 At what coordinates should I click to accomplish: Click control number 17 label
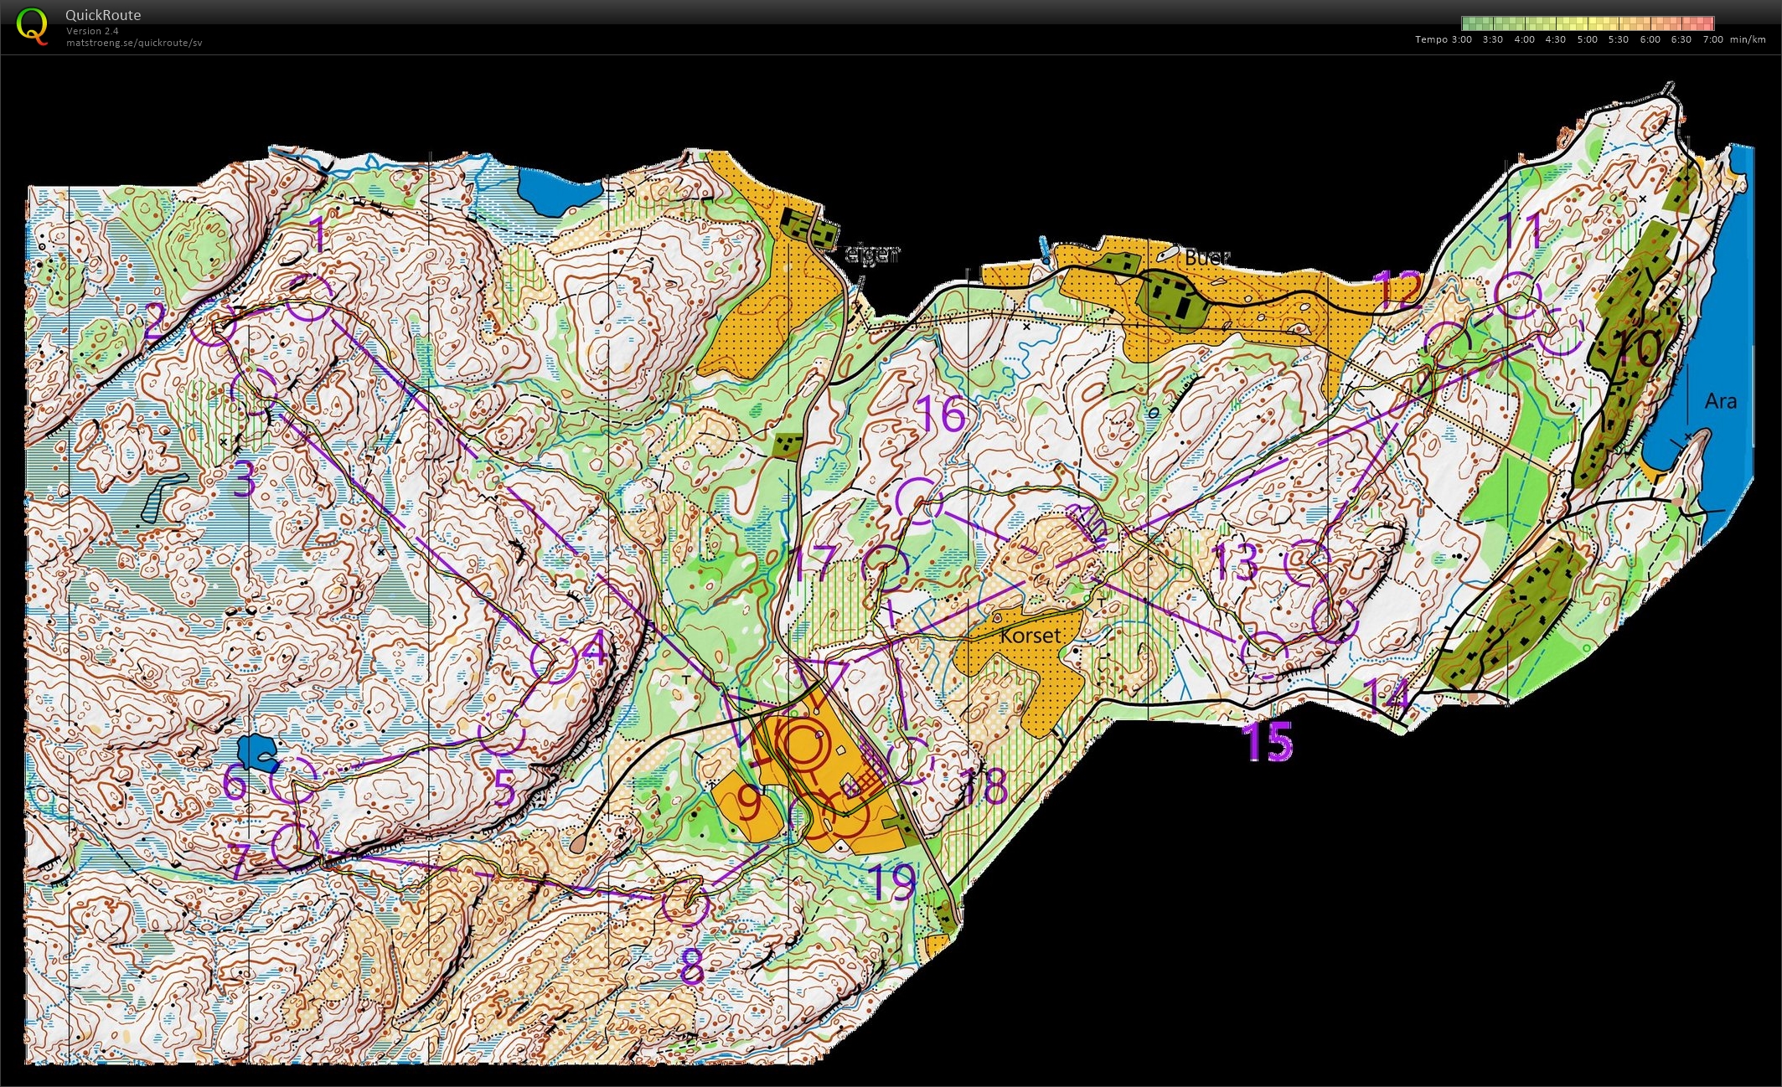point(814,563)
